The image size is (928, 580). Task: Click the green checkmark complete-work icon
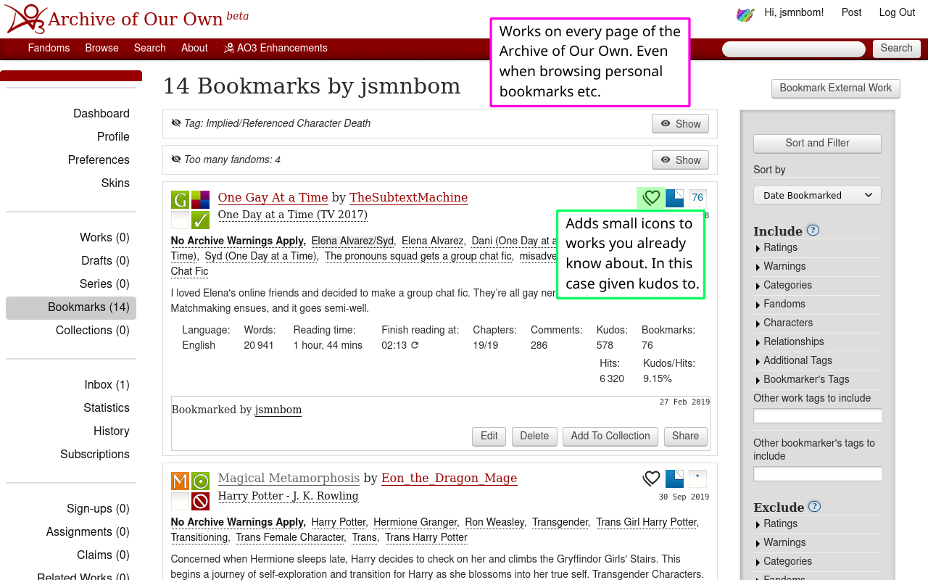[x=201, y=220]
